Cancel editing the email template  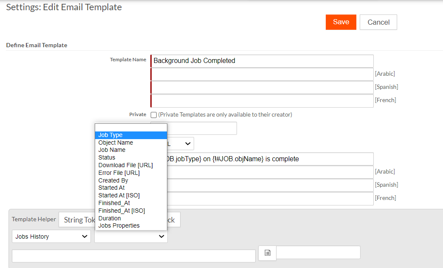pyautogui.click(x=378, y=22)
